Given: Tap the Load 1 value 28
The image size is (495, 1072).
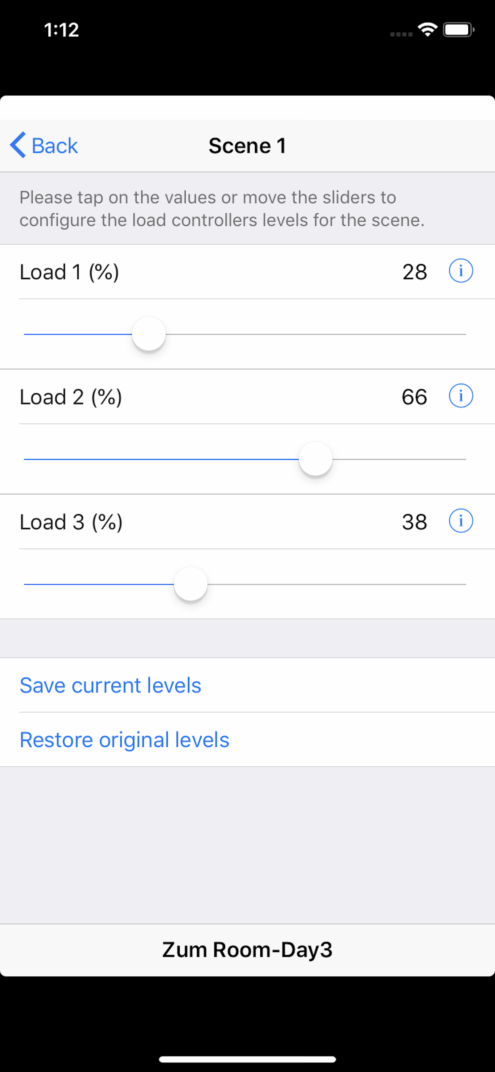Looking at the screenshot, I should tap(414, 272).
